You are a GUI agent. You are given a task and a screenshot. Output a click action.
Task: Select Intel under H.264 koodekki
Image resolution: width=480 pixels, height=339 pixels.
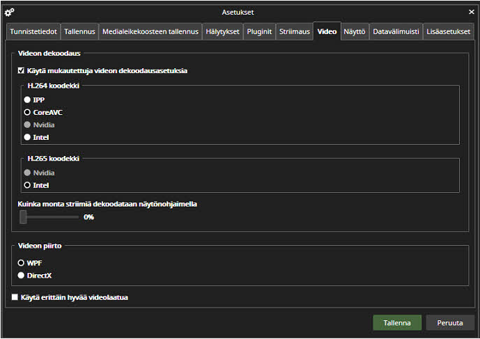point(28,137)
